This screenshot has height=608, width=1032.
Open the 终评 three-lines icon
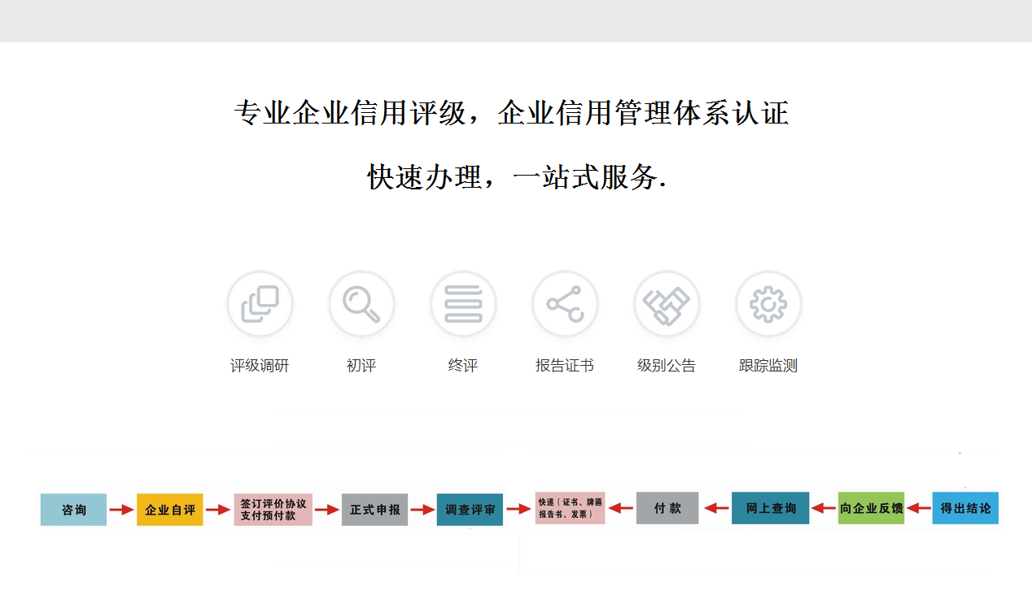point(463,304)
